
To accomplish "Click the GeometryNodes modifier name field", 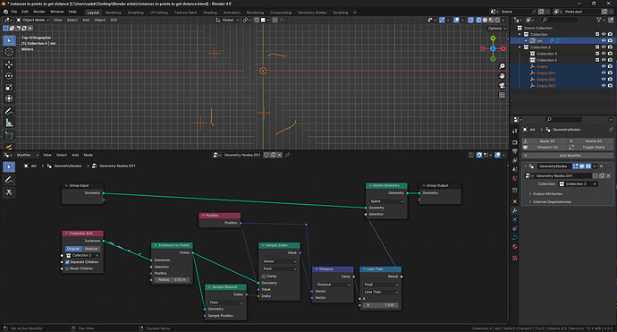I will click(554, 166).
